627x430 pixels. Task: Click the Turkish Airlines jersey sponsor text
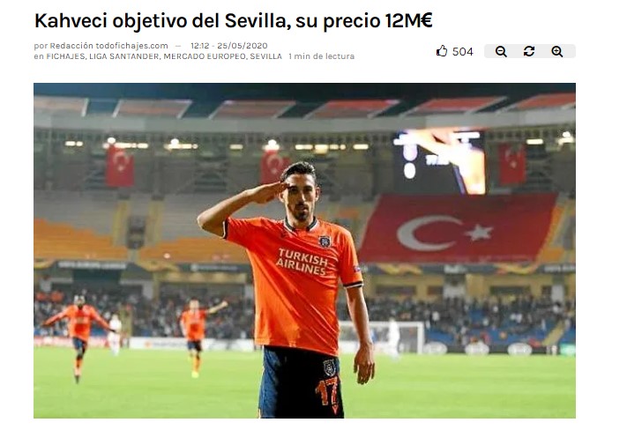302,262
